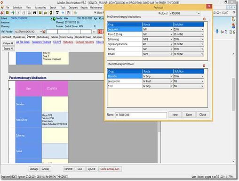The image size is (239, 181).
Task: Click the red add icon above Chemotherapy Protocol table
Action: pyautogui.click(x=204, y=66)
